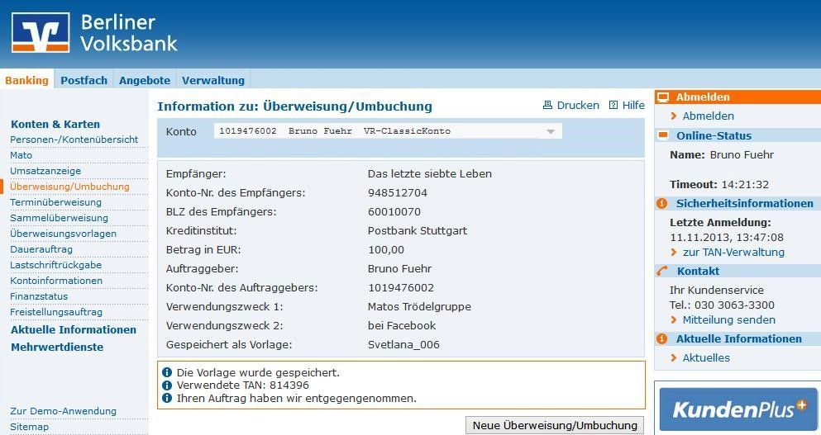Image resolution: width=821 pixels, height=435 pixels.
Task: Click the Sicherheitsinformationen info icon
Action: 661,203
